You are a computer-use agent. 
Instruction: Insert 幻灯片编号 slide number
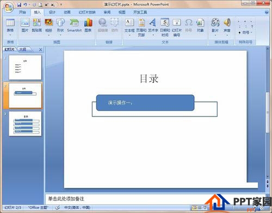177,27
